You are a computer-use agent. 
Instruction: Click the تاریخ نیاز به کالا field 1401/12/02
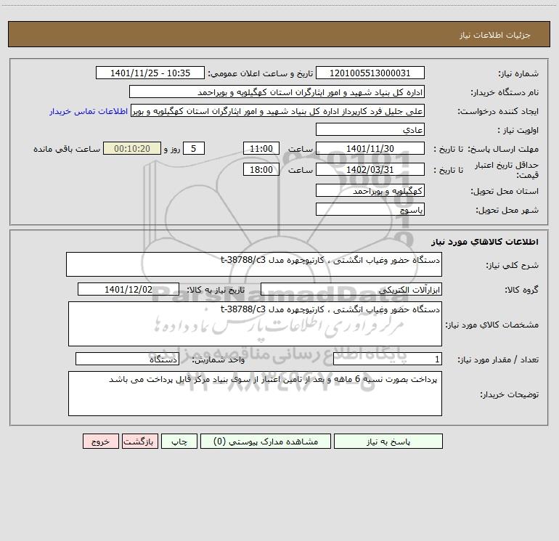(x=128, y=289)
